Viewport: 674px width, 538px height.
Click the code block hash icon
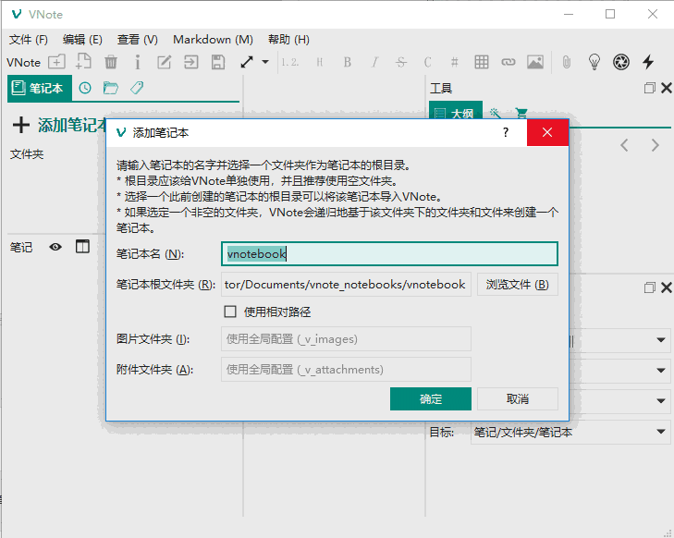click(x=454, y=62)
